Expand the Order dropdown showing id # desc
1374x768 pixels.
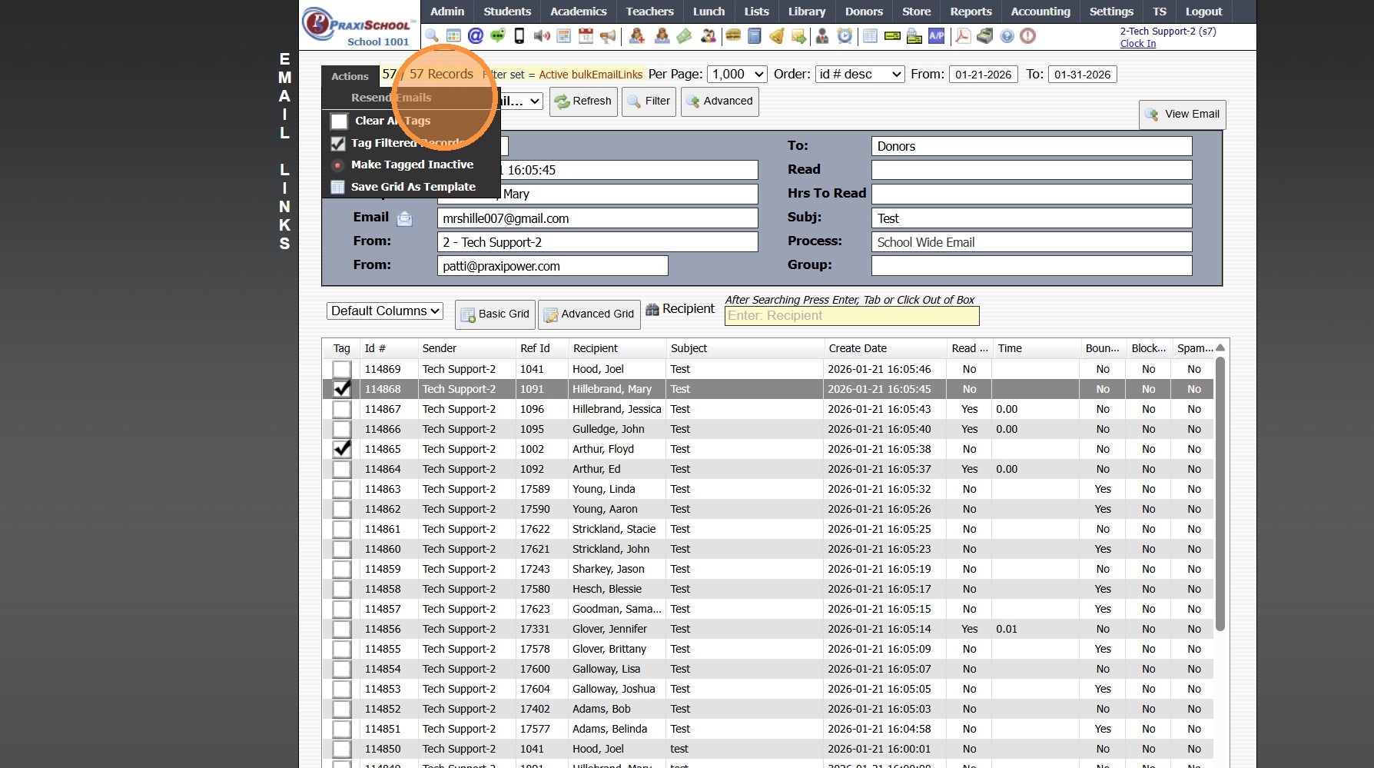click(859, 75)
